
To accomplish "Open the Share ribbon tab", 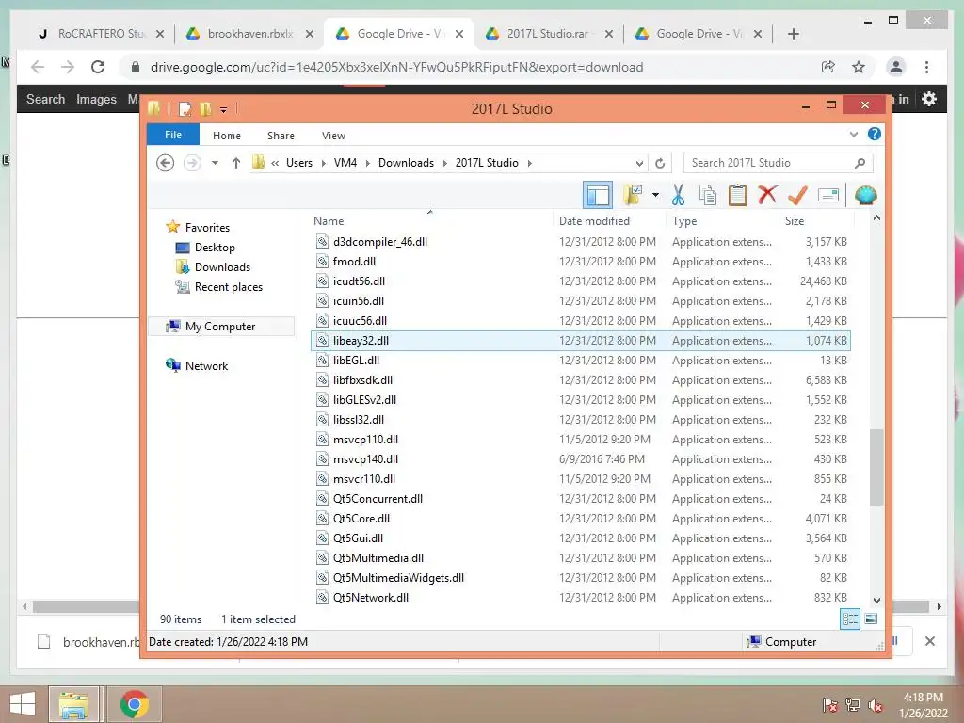I will [281, 136].
